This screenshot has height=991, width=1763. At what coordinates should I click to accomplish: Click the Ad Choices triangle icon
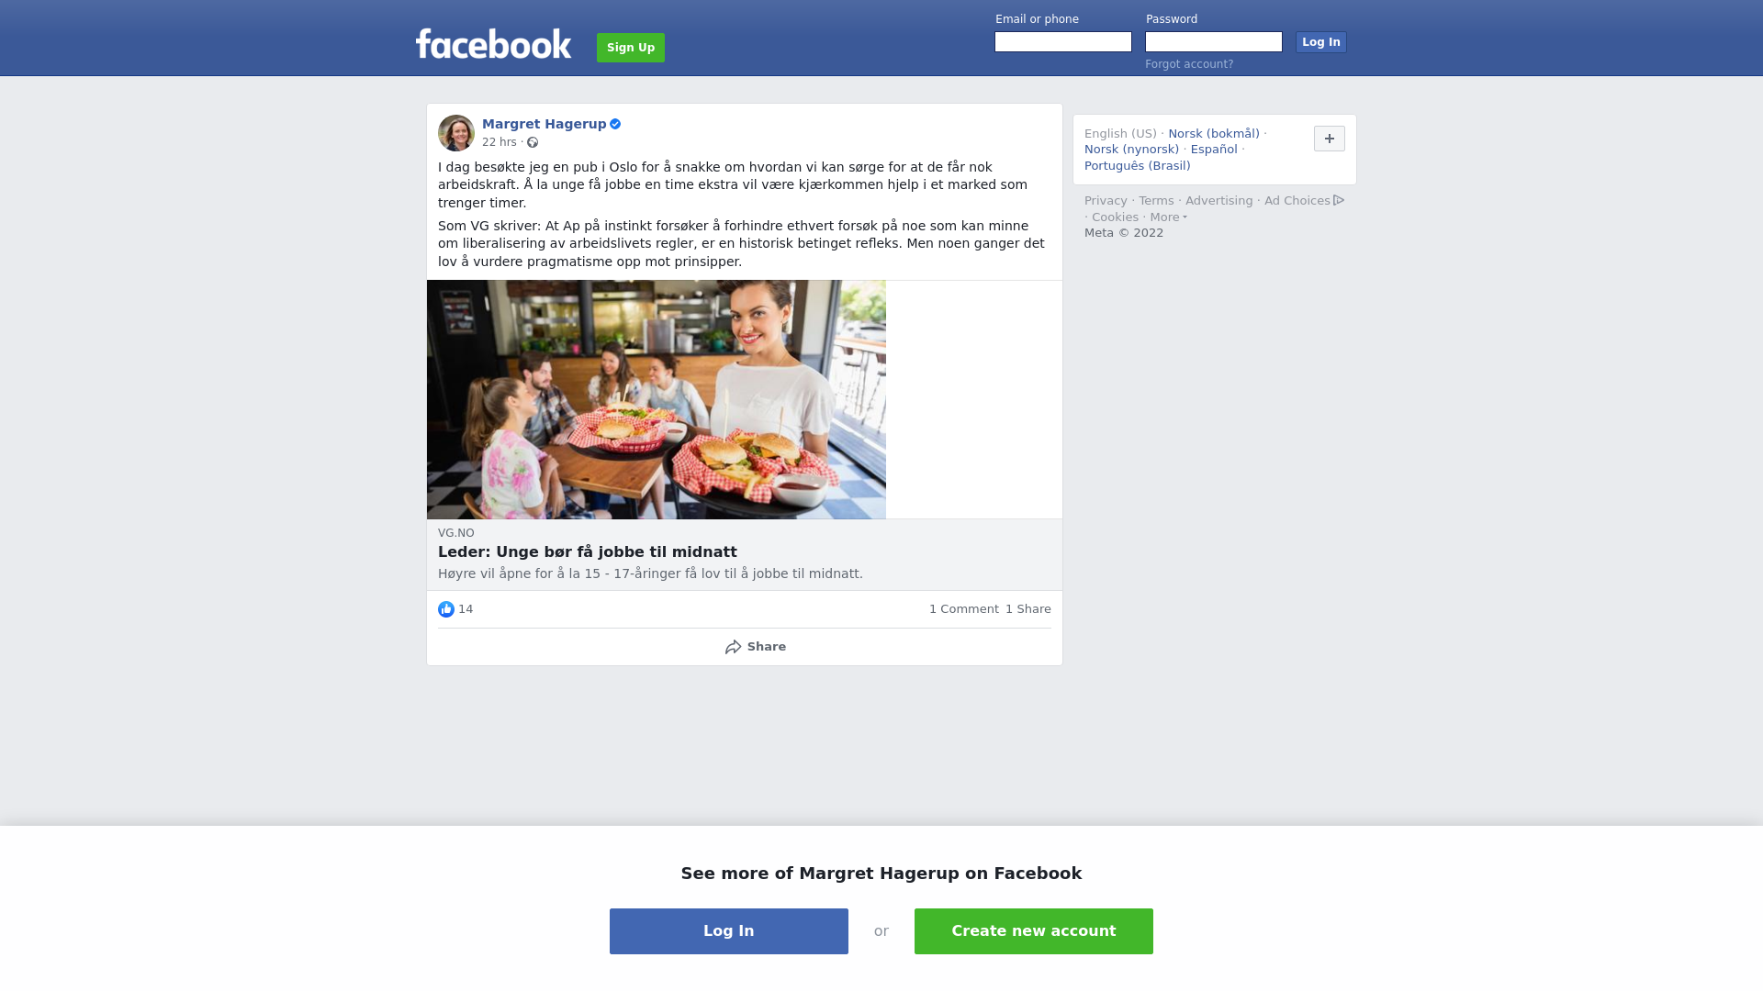click(1339, 200)
